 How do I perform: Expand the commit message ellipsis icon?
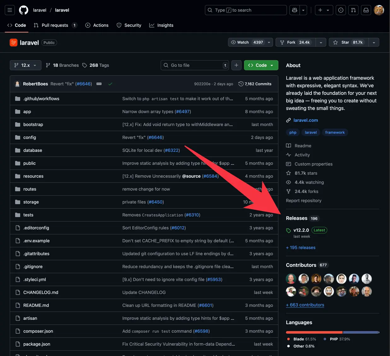point(99,84)
